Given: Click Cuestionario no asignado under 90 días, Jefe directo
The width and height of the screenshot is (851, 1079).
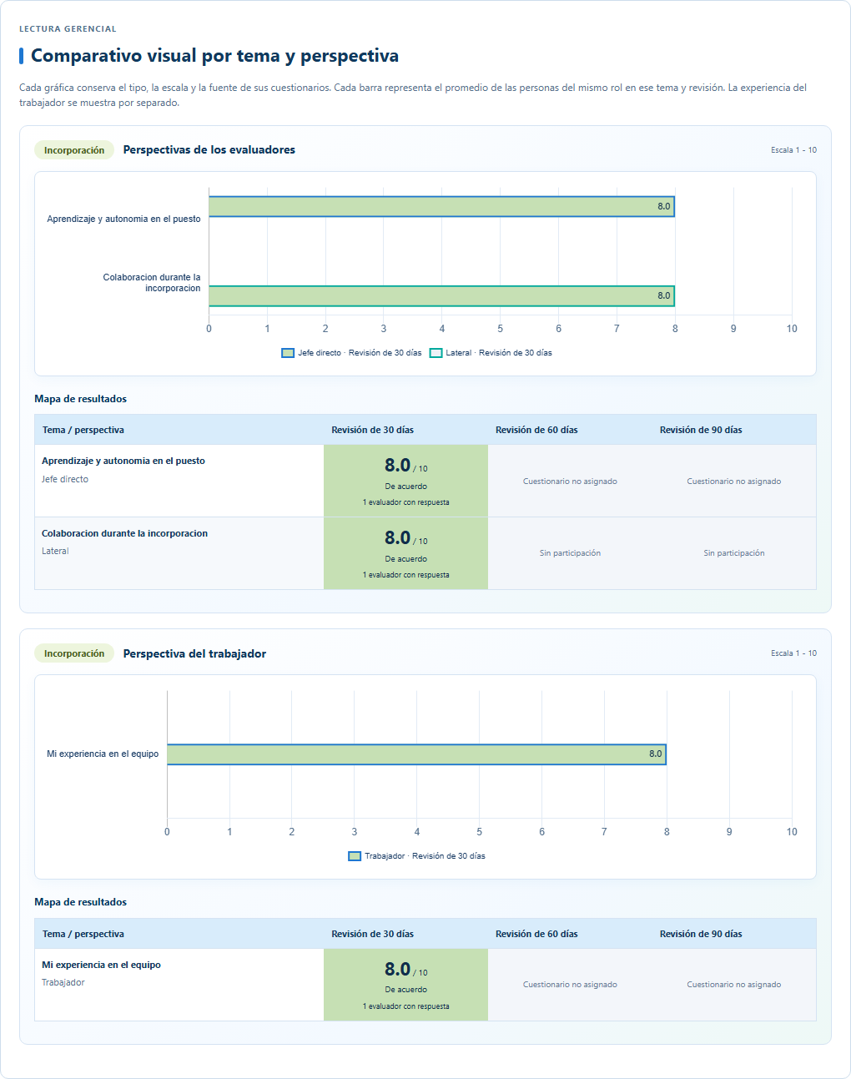Looking at the screenshot, I should click(x=734, y=482).
